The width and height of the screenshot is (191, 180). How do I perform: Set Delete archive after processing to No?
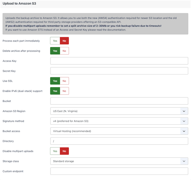coord(64,51)
